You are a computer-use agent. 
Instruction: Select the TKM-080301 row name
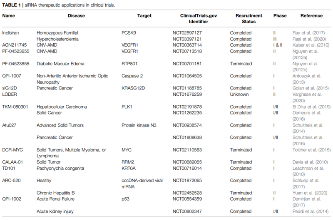click(15, 107)
